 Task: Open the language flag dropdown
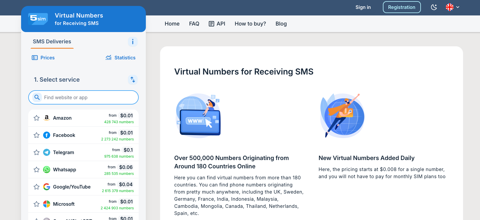pyautogui.click(x=452, y=7)
